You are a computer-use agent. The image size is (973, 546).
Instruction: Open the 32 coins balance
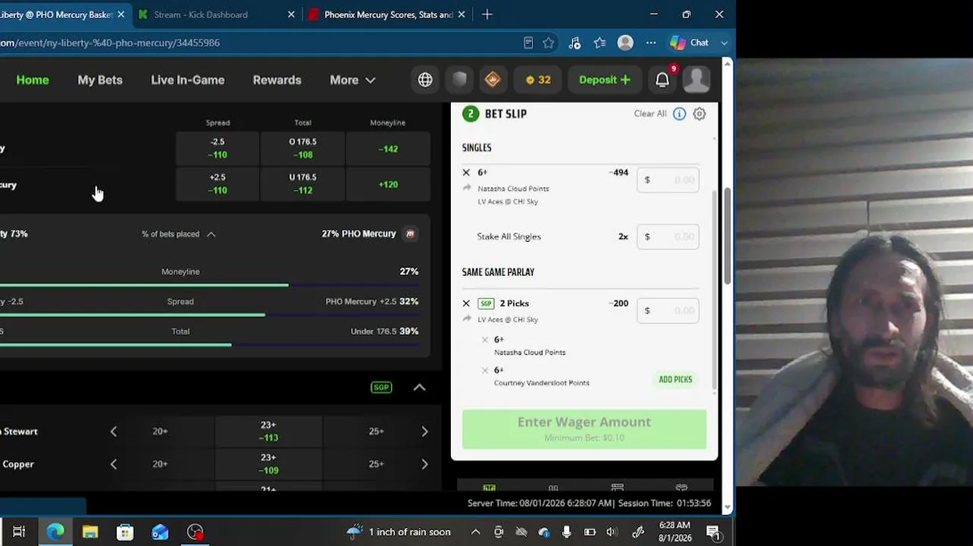538,80
